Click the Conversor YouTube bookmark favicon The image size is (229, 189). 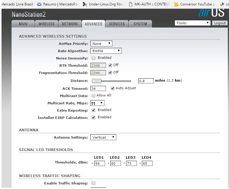click(x=176, y=4)
